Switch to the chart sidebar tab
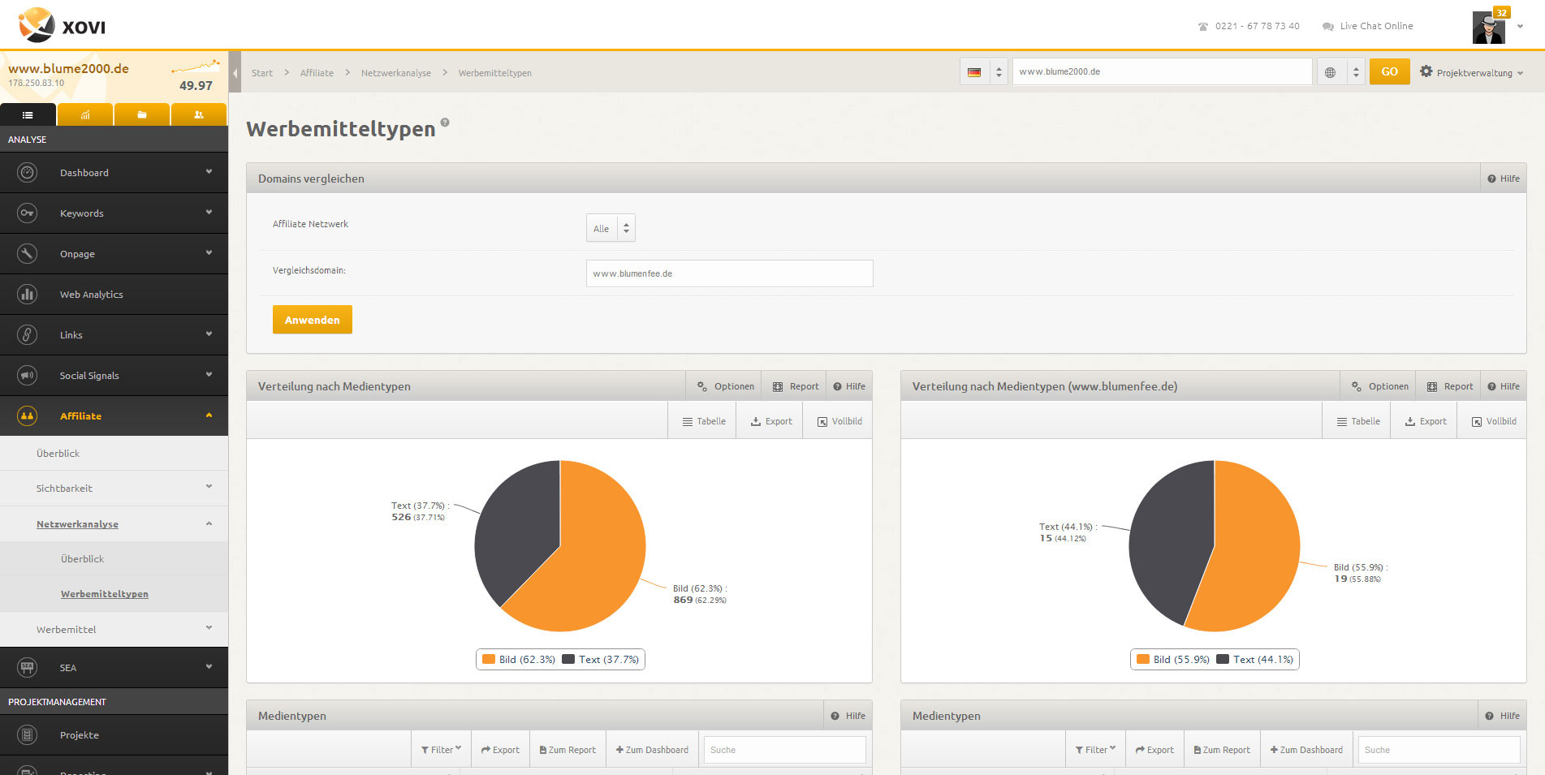Image resolution: width=1545 pixels, height=775 pixels. [84, 114]
